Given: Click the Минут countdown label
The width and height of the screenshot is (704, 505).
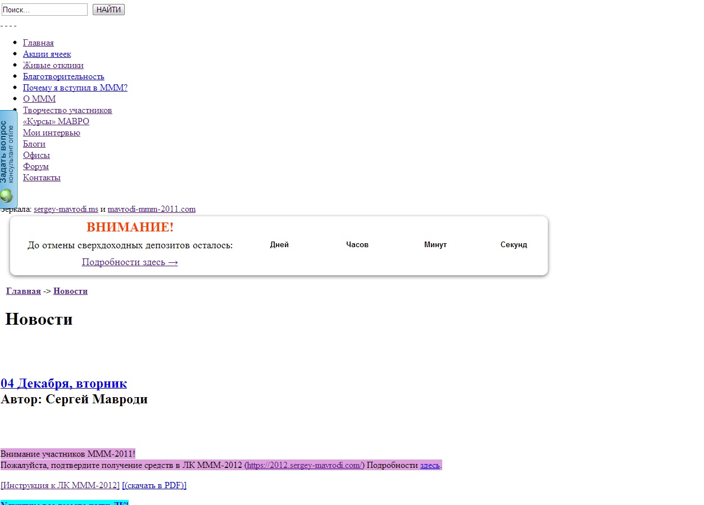Looking at the screenshot, I should pos(435,245).
